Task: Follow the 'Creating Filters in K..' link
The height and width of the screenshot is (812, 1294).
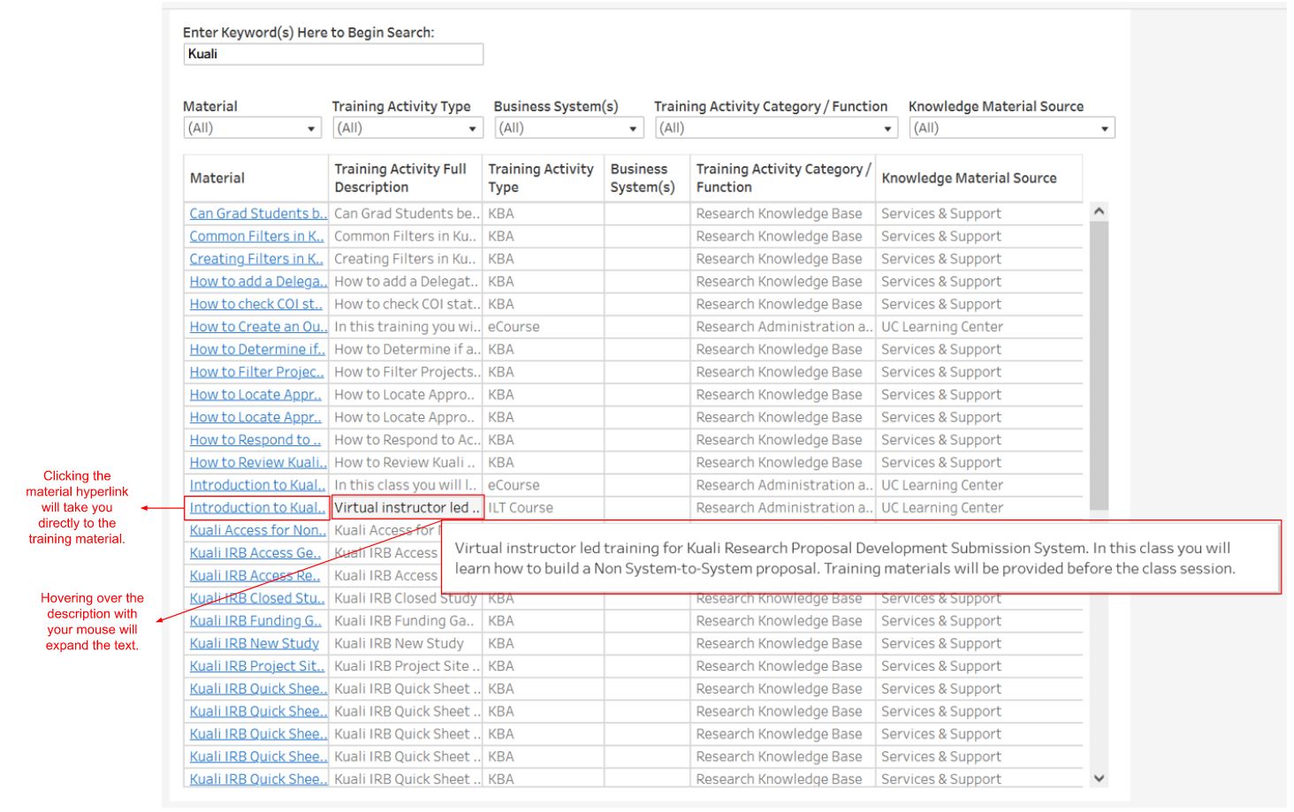Action: pyautogui.click(x=256, y=259)
